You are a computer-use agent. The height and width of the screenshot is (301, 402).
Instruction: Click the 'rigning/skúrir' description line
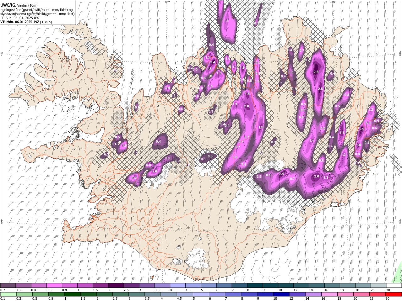pyautogui.click(x=36, y=10)
